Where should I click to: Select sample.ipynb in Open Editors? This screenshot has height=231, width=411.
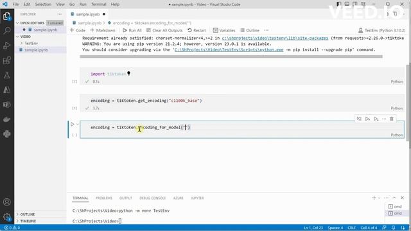pyautogui.click(x=46, y=30)
